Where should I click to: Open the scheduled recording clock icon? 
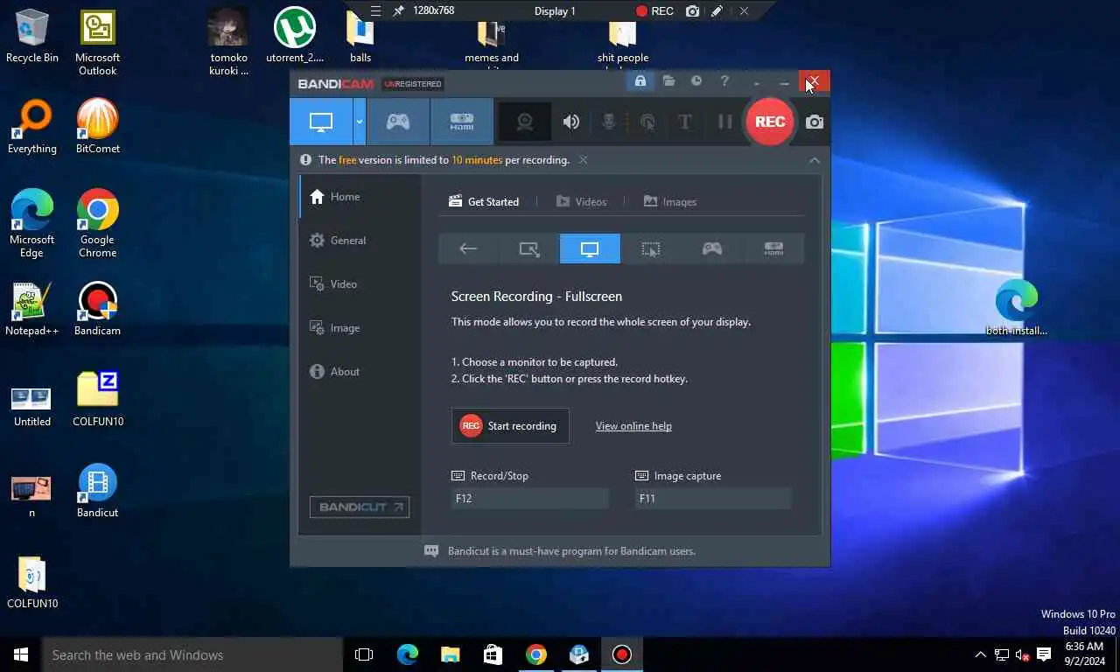coord(696,81)
